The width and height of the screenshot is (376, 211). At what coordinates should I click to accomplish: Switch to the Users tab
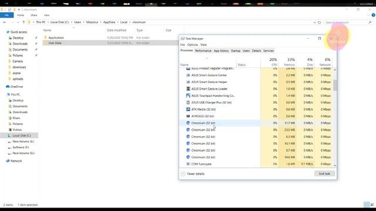(x=246, y=51)
